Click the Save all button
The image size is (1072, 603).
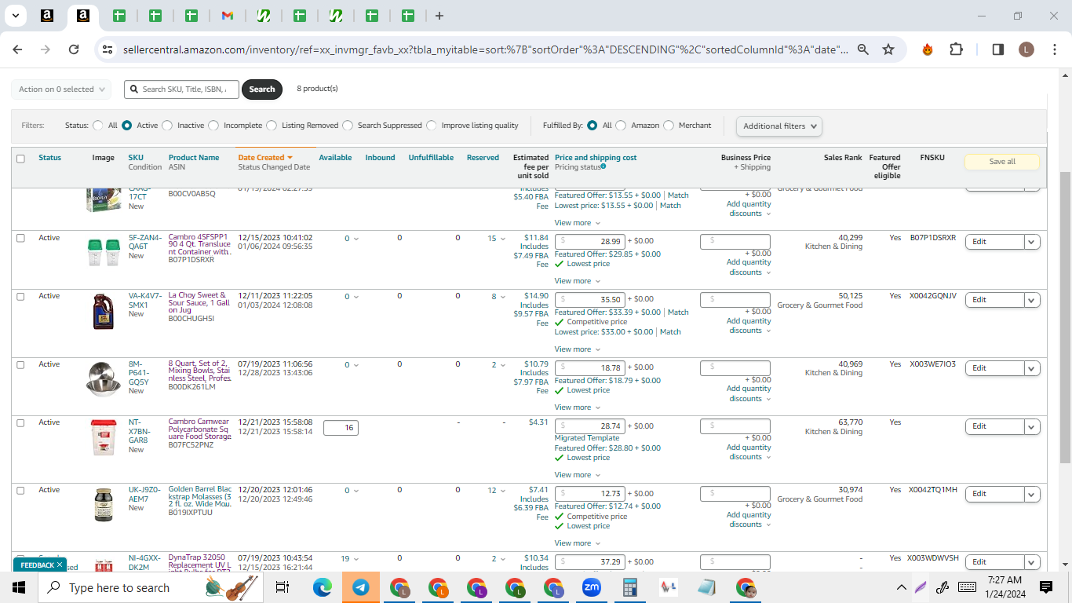click(1002, 162)
